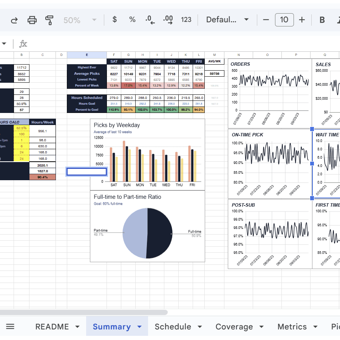Click the Redo icon

click(x=14, y=20)
